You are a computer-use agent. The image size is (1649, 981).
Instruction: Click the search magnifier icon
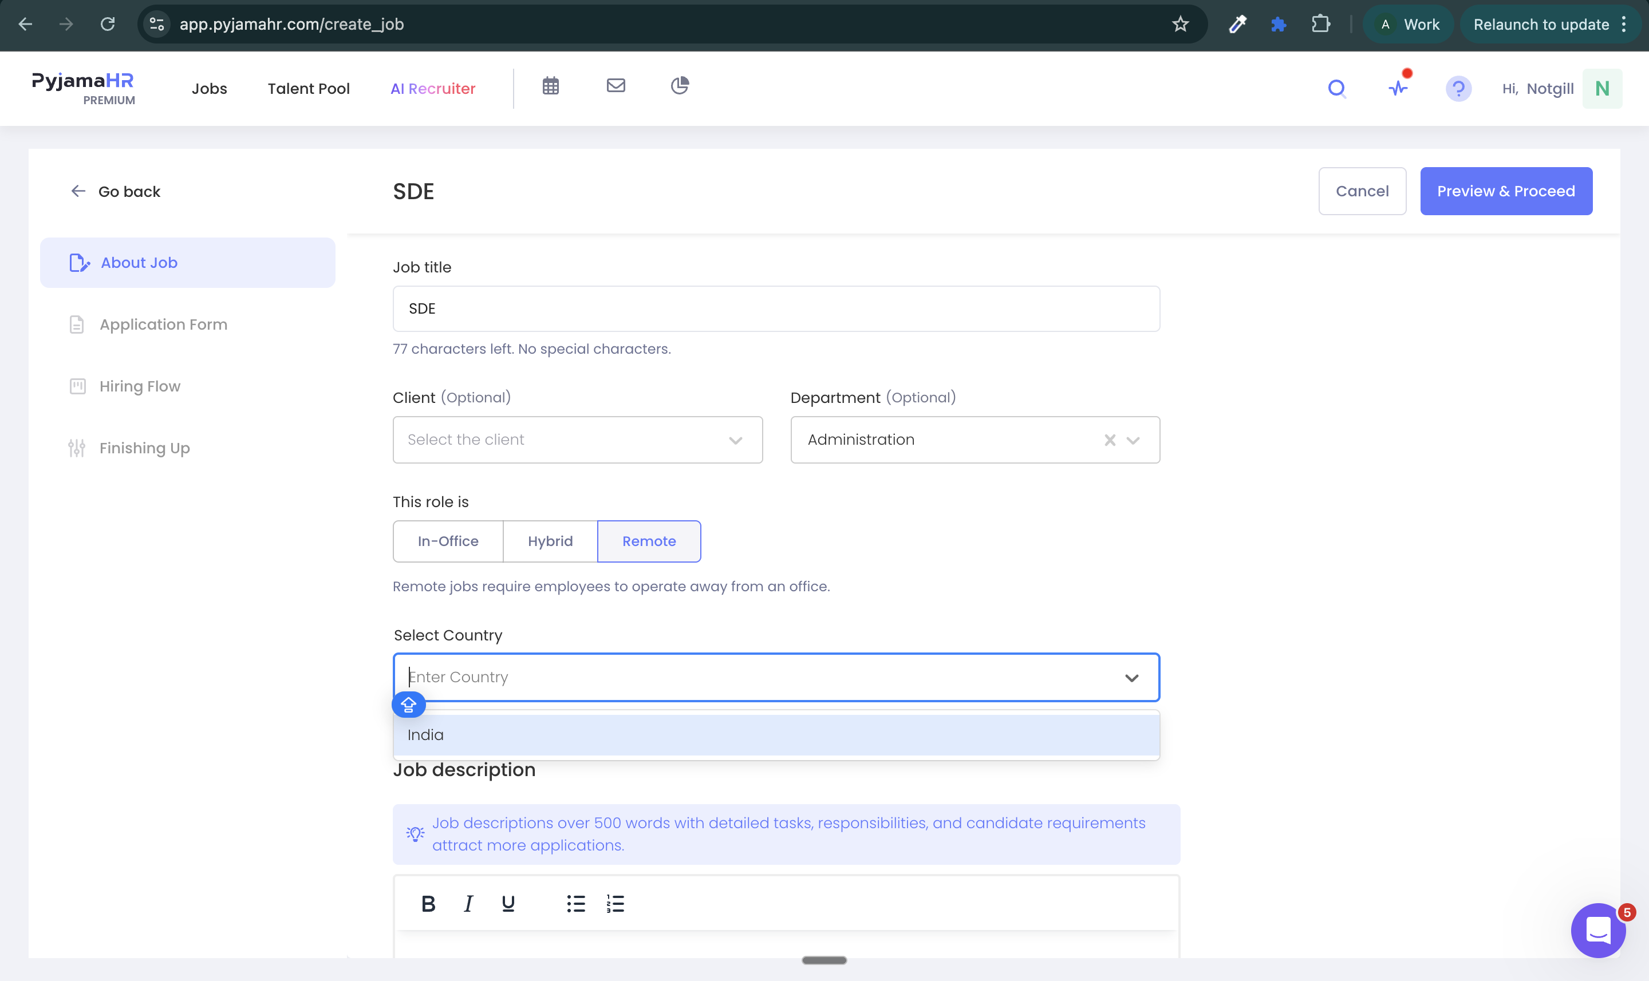1337,89
